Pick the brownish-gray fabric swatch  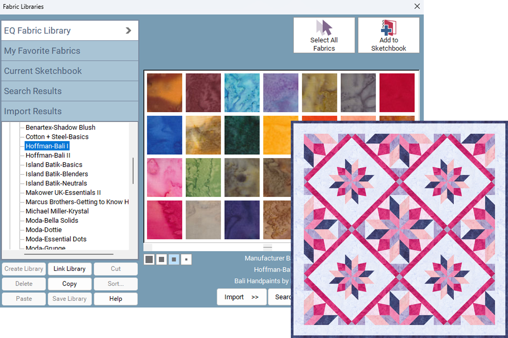242,177
